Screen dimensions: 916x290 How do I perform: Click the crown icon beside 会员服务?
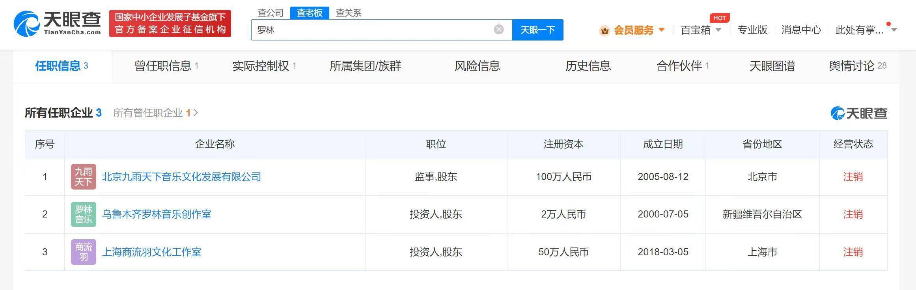604,30
